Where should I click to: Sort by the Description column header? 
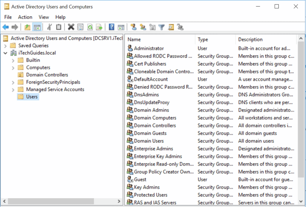click(x=266, y=39)
